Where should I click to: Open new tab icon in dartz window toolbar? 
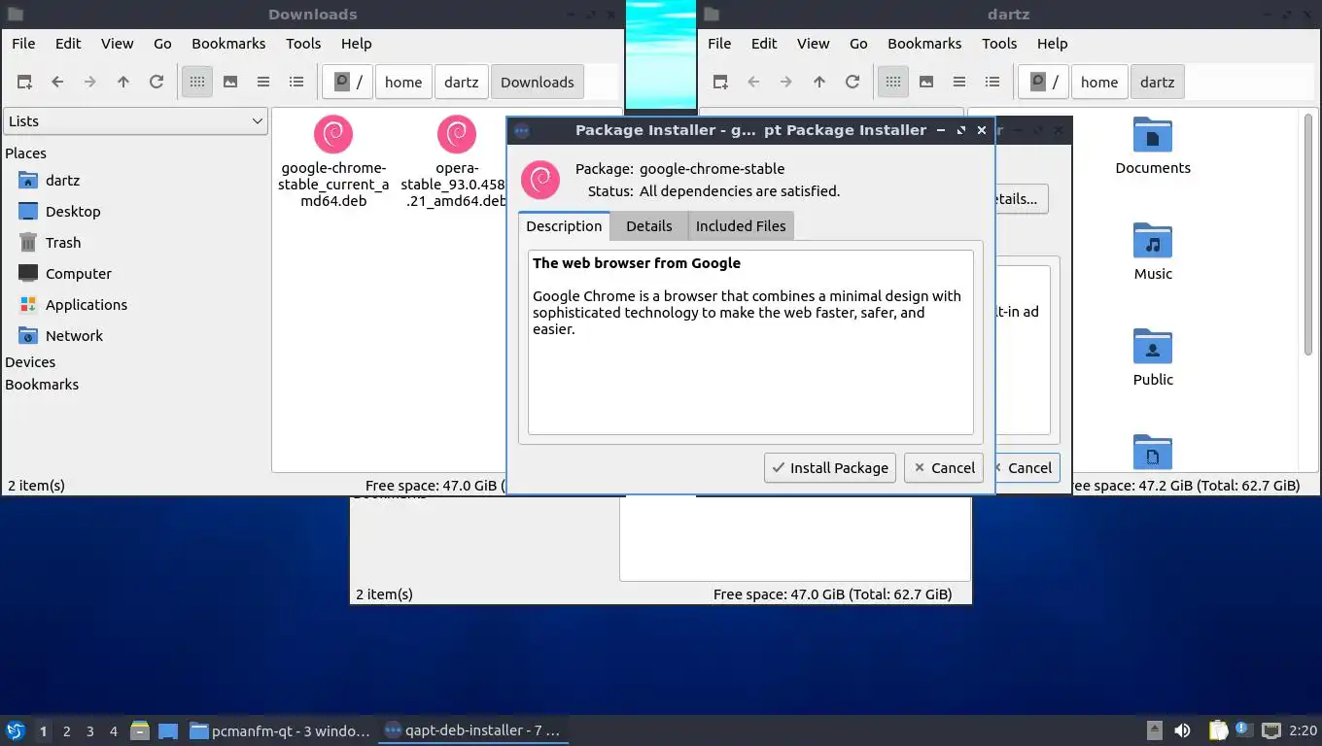[x=720, y=83]
